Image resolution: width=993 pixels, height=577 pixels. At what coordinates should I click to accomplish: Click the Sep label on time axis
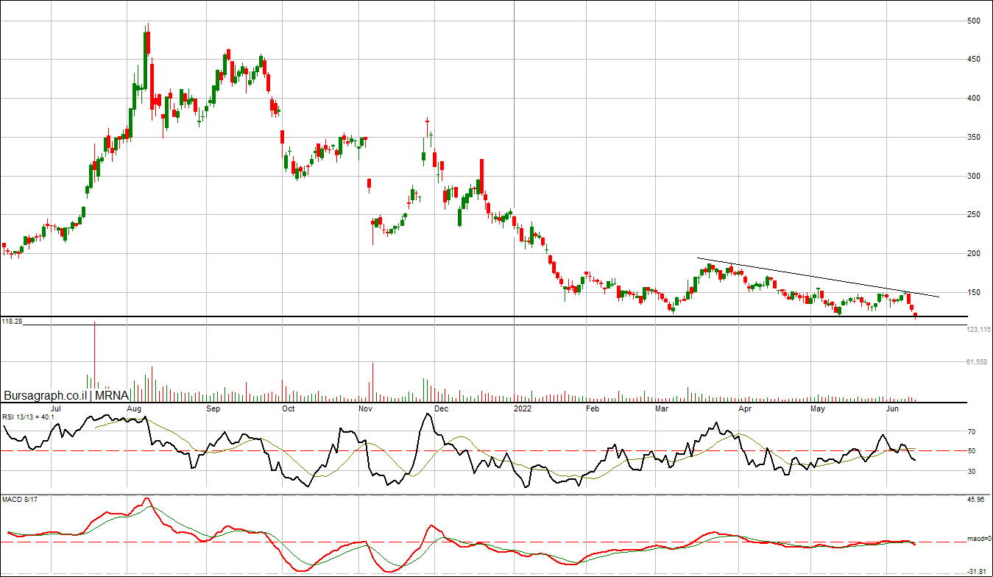[213, 408]
